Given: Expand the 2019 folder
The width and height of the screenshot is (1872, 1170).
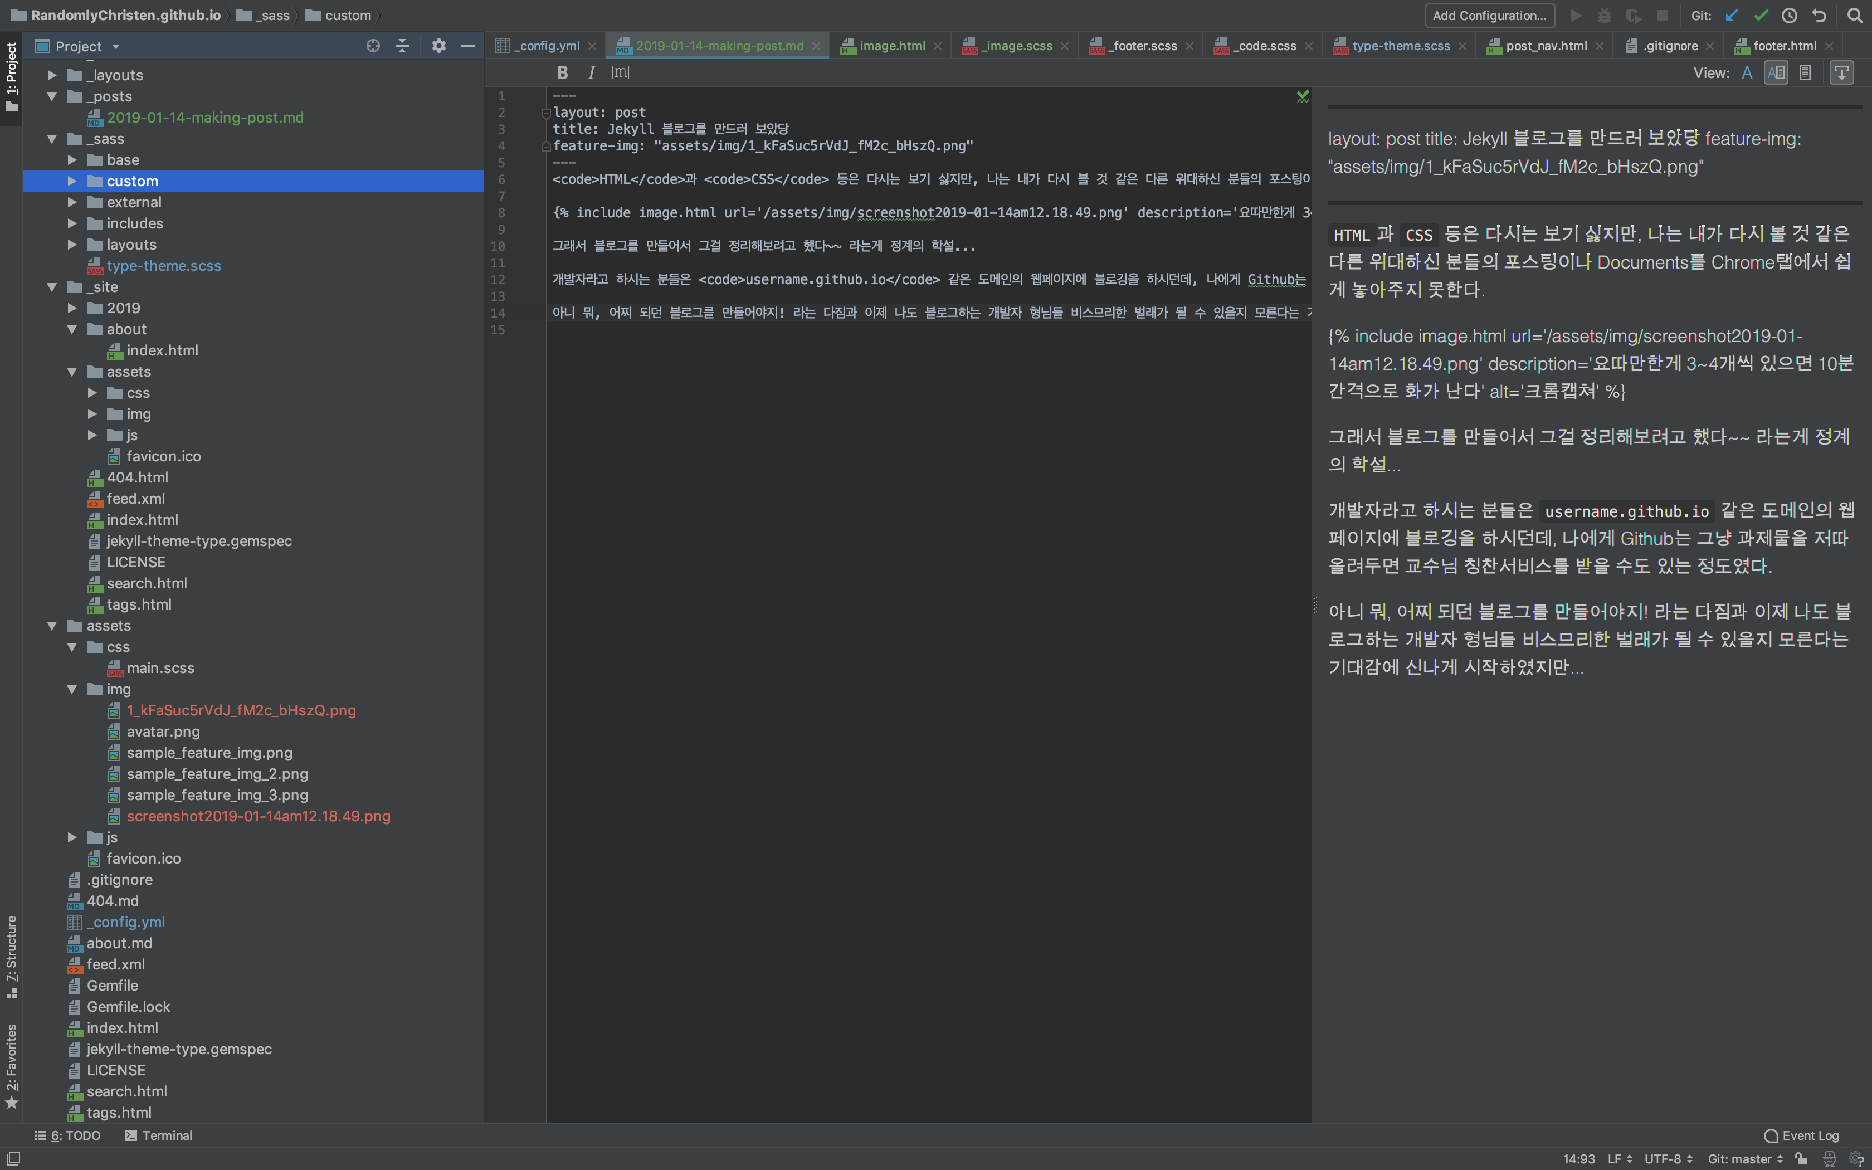Looking at the screenshot, I should tap(72, 308).
